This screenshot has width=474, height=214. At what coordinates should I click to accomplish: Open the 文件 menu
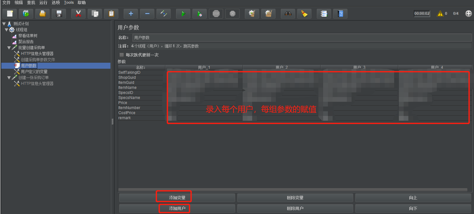(x=6, y=3)
